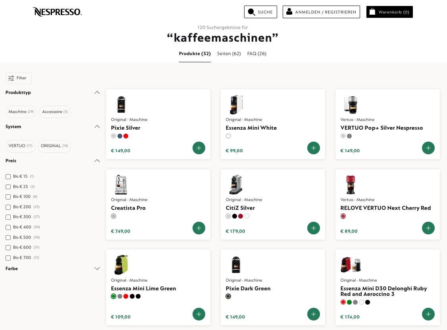Pick the red color swatch under Pixie Silver

126,136
